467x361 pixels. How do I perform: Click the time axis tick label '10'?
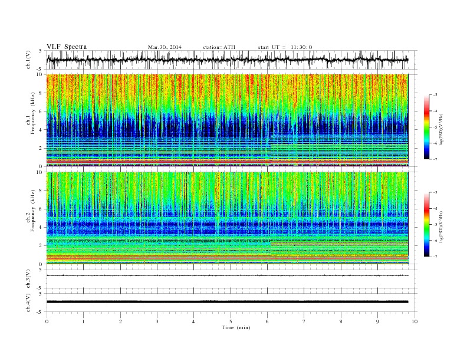(x=415, y=321)
